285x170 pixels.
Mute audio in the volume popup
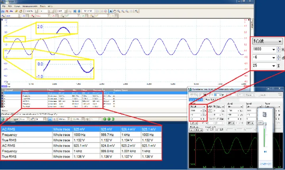pos(265,151)
